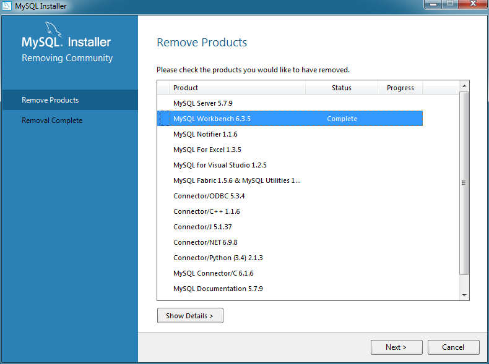Click the scrollbar up arrow in product list
The height and width of the screenshot is (364, 489).
(x=464, y=86)
